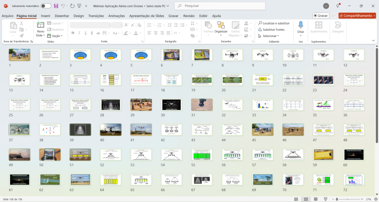The image size is (379, 202).
Task: Select slide thumbnail number 55
Action: pyautogui.click(x=200, y=154)
